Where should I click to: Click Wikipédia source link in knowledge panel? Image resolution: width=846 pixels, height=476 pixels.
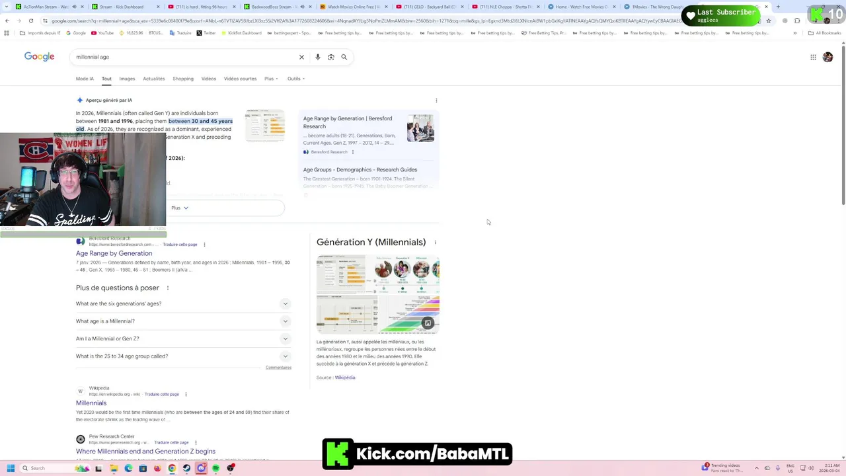pos(345,377)
